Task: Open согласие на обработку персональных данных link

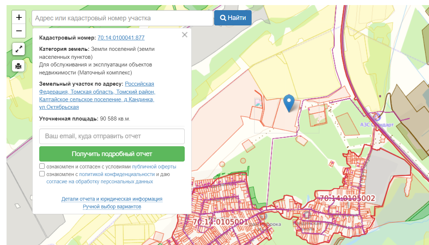Action: pos(100,181)
